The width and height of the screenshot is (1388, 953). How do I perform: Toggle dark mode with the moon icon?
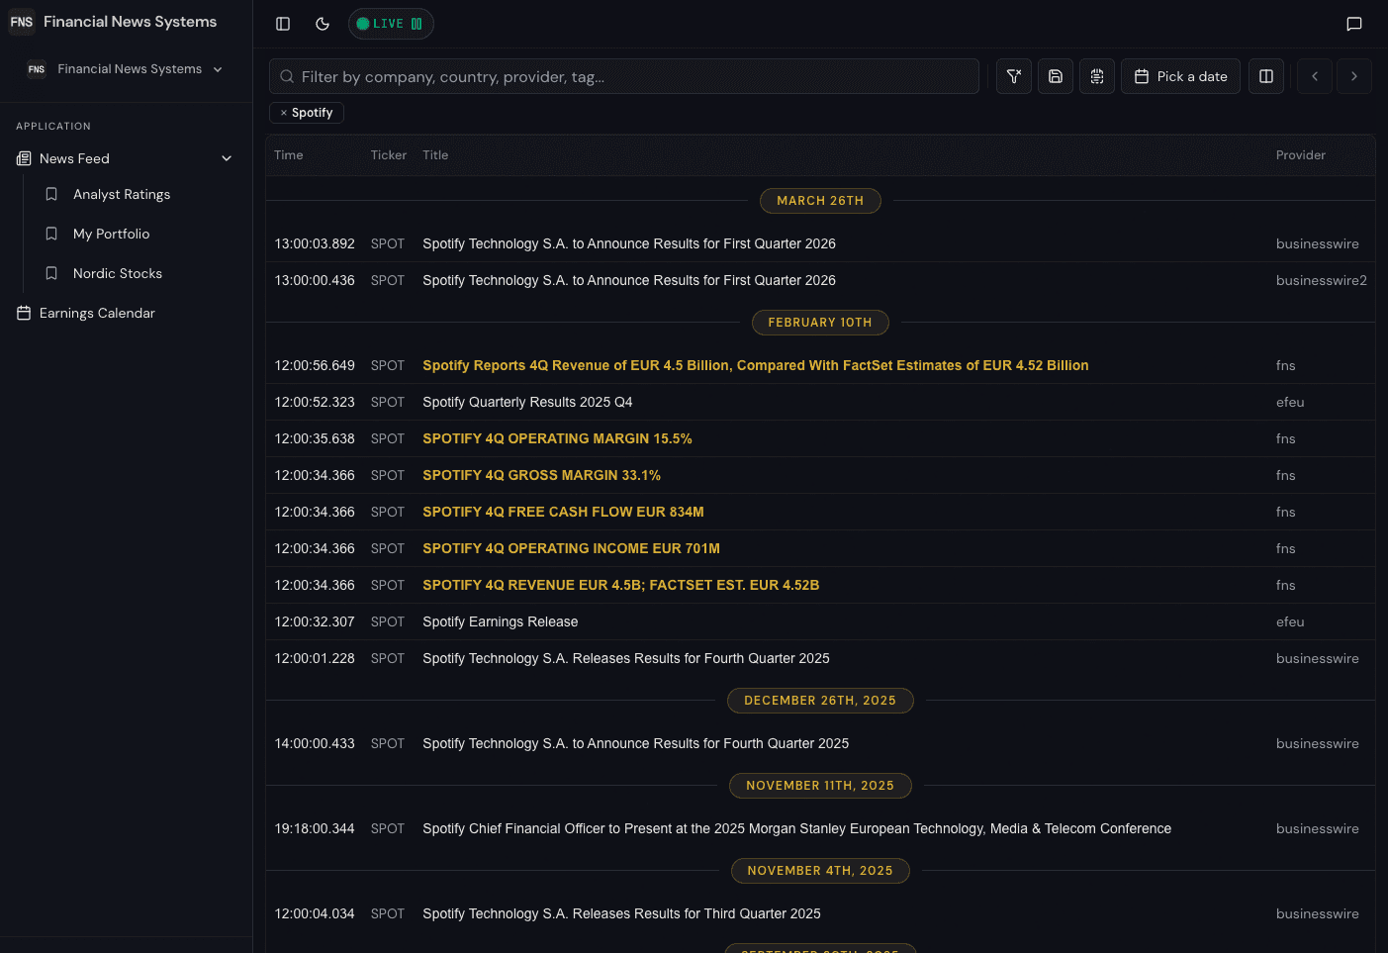tap(323, 24)
